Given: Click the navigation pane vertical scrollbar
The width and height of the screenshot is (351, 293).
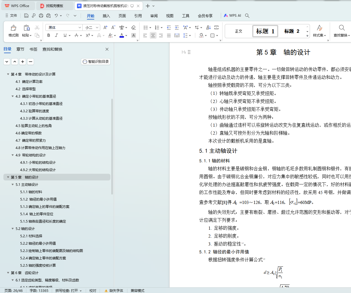Looking at the screenshot, I should pos(112,146).
